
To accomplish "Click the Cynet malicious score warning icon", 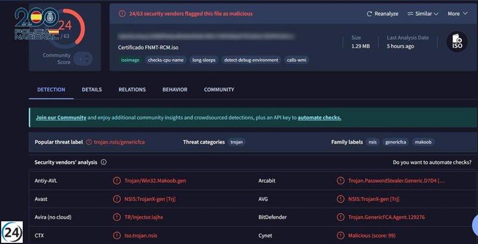I will pos(341,236).
